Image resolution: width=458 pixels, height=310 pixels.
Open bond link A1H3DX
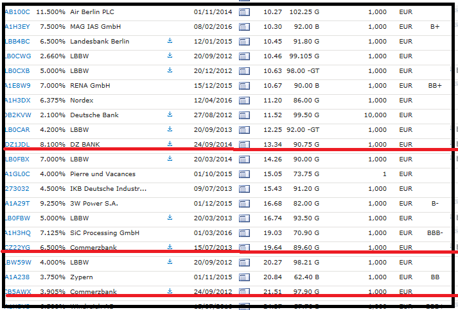(x=17, y=101)
